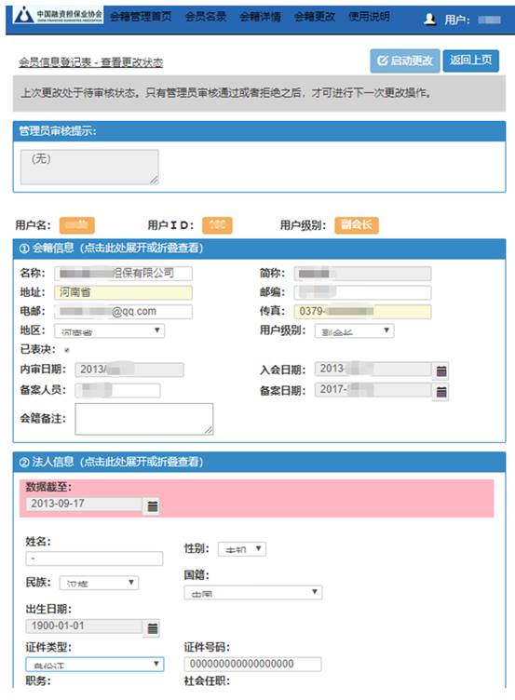Expand the 证件类型 dropdown
The height and width of the screenshot is (700, 515).
pyautogui.click(x=95, y=664)
